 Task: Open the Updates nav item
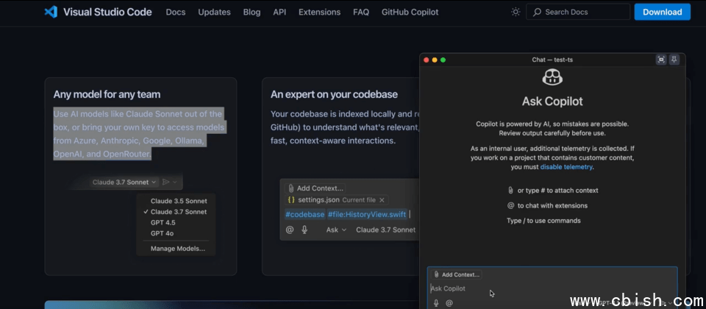(214, 13)
